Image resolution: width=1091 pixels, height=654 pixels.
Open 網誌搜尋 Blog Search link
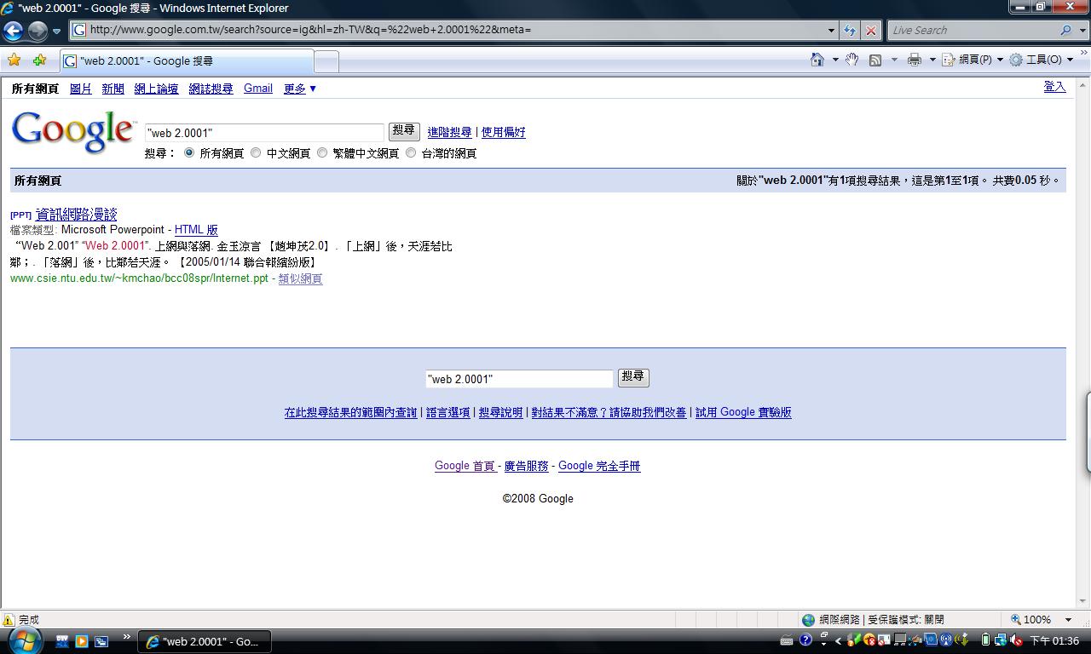(211, 89)
